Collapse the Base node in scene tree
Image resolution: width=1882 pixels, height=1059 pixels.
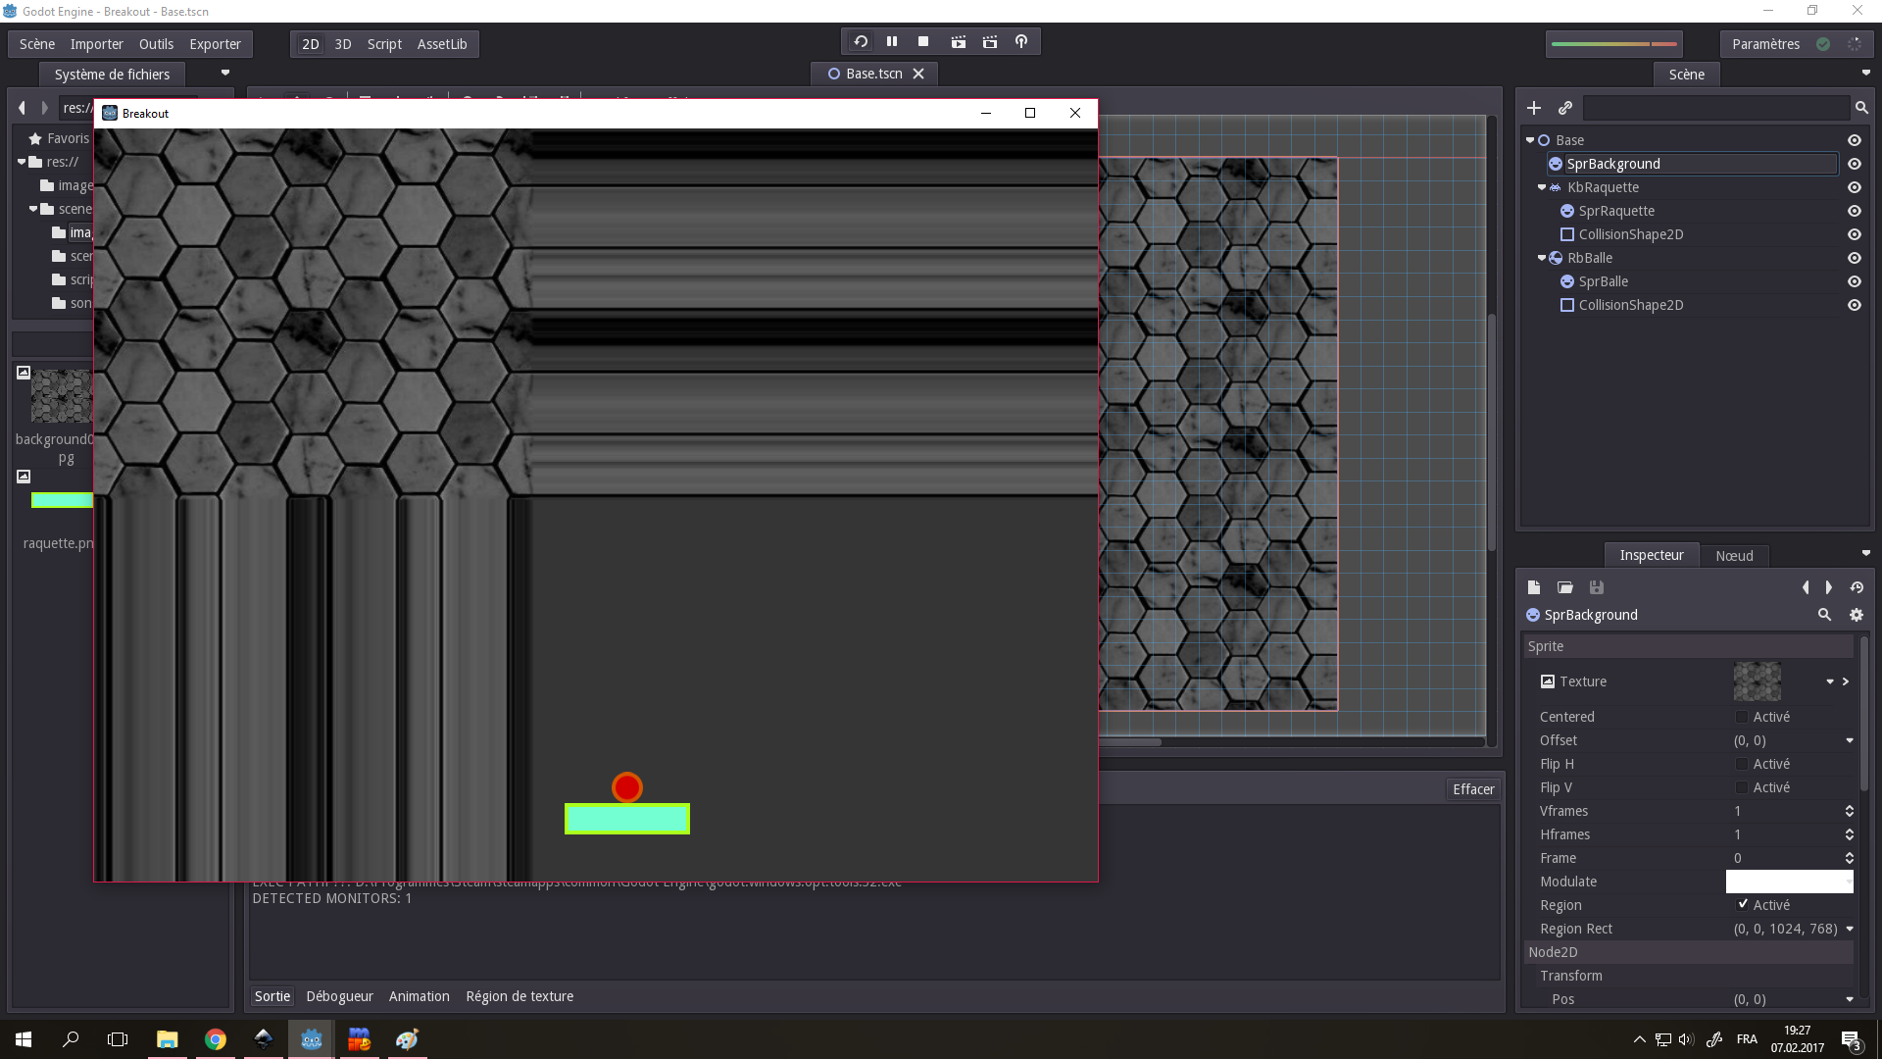[1530, 140]
